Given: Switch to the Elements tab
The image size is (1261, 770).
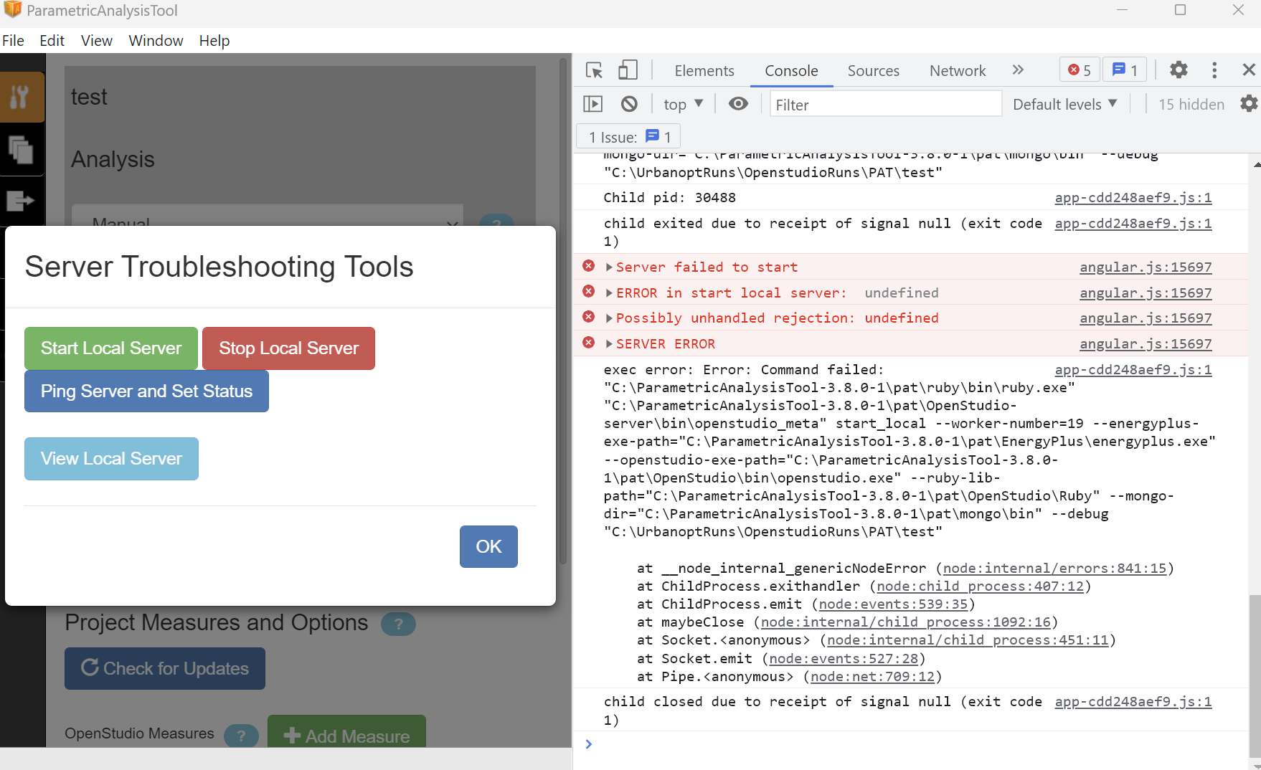Looking at the screenshot, I should click(704, 70).
